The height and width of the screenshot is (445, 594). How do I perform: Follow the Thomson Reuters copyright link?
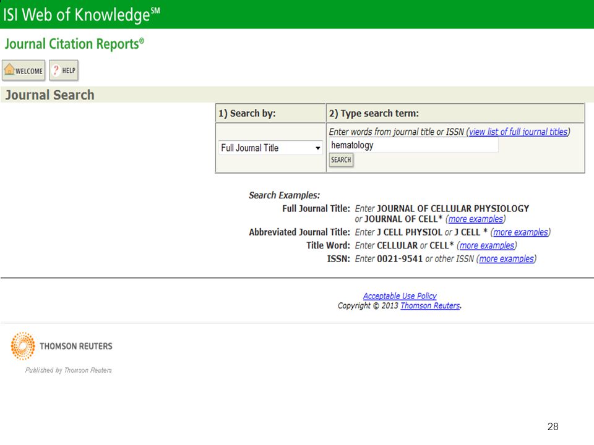pos(430,306)
